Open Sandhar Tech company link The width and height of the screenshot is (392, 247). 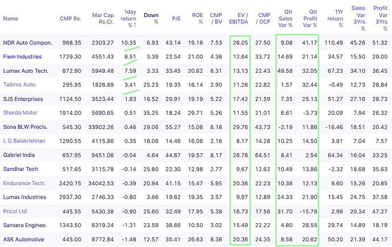pyautogui.click(x=20, y=169)
